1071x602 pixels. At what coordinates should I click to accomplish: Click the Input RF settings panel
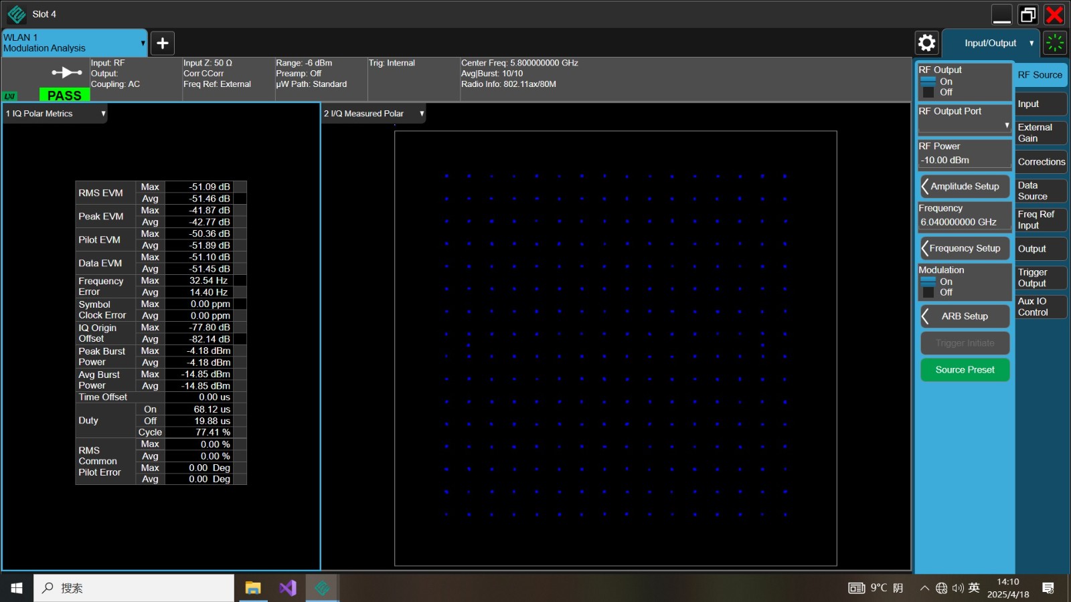tap(136, 79)
